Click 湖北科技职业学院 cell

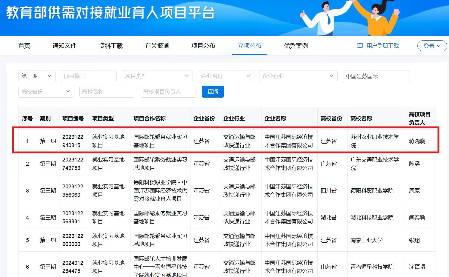pos(372,218)
